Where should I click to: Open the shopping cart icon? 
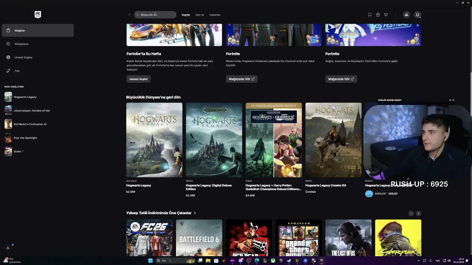pos(386,15)
